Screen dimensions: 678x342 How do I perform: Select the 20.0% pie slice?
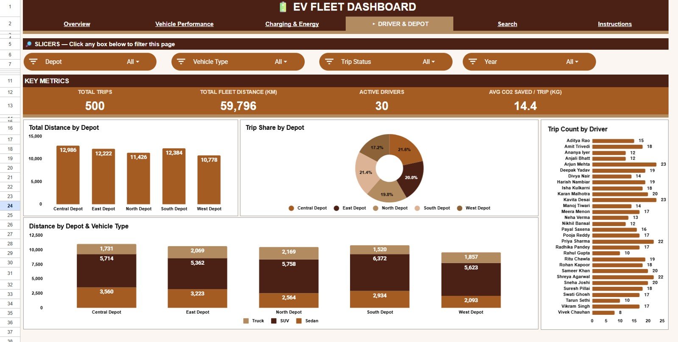click(412, 178)
